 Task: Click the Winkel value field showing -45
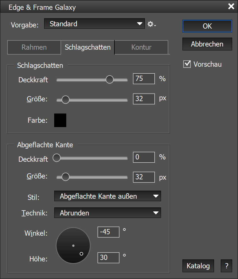pos(109,232)
